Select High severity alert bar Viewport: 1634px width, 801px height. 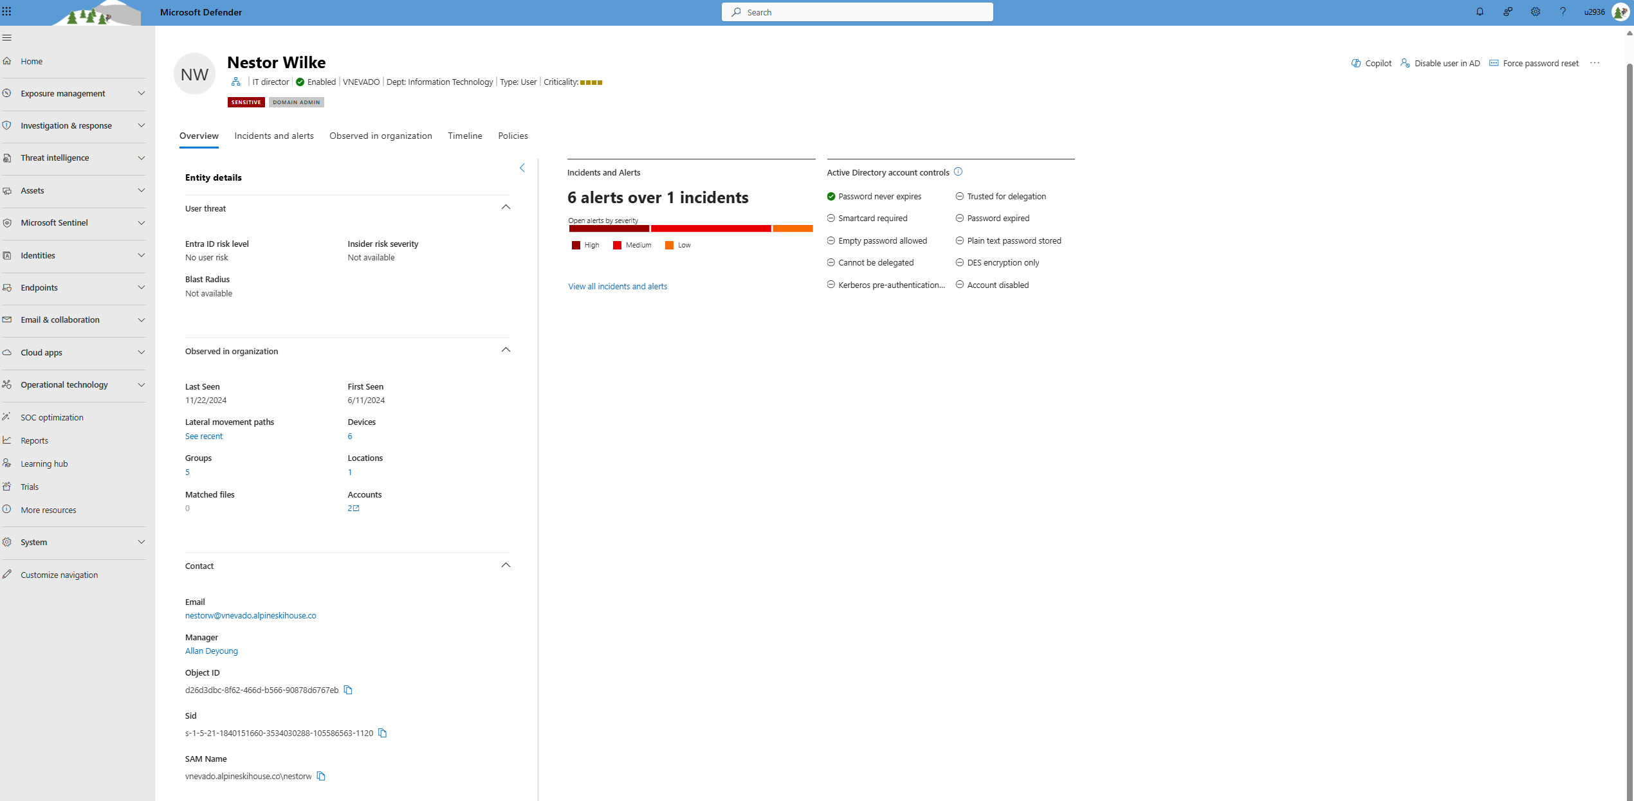[x=609, y=229]
